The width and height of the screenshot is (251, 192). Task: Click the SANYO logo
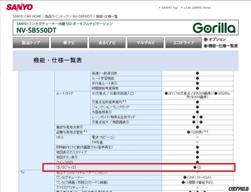coord(19,7)
